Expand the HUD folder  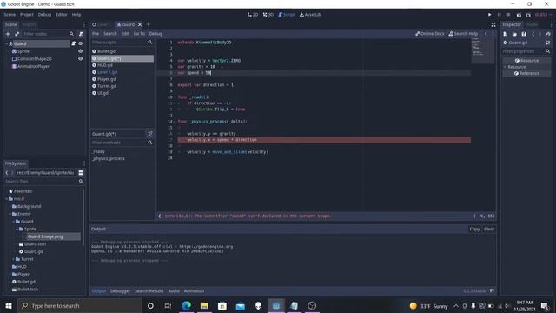[x=10, y=267]
